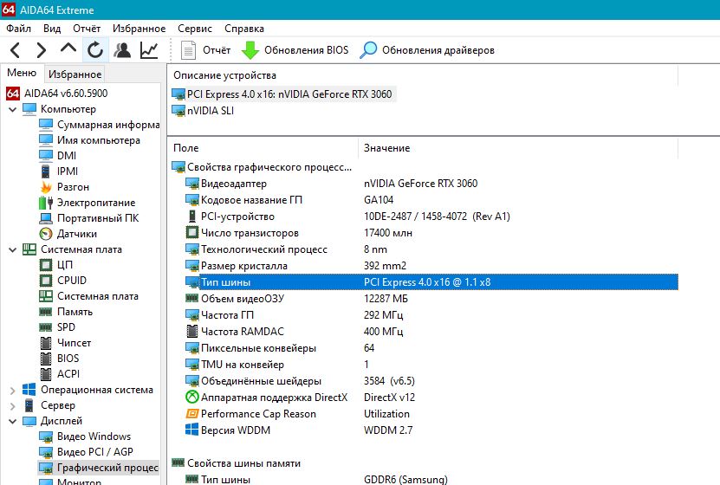Collapse the Компьютер tree node
Viewport: 720px width, 485px height.
coord(12,110)
